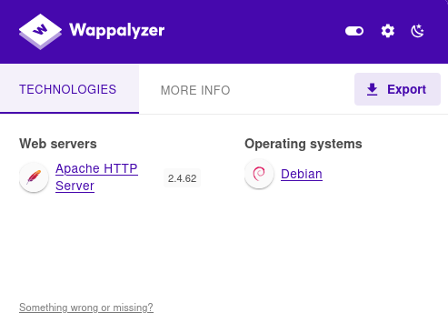
Task: Click the 2.4.62 version badge
Action: (182, 178)
